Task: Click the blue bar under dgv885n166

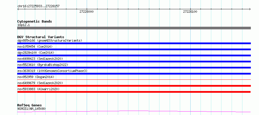Action: click(x=134, y=43)
